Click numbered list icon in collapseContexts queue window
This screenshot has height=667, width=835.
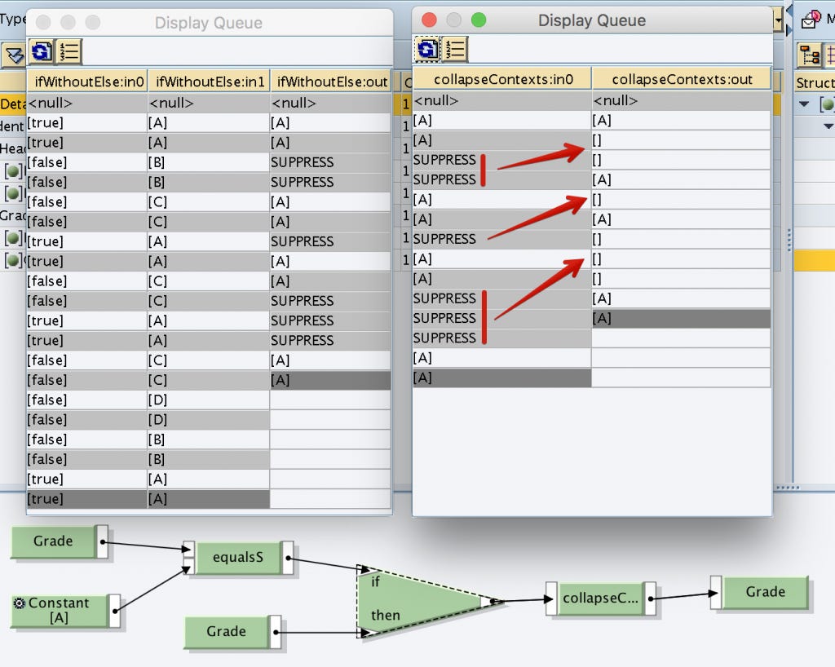(455, 50)
